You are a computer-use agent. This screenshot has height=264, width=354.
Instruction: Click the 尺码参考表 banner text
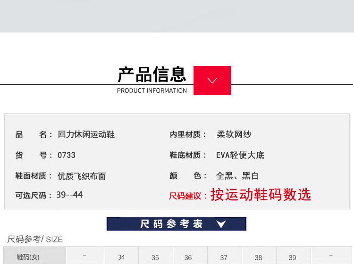pos(171,224)
